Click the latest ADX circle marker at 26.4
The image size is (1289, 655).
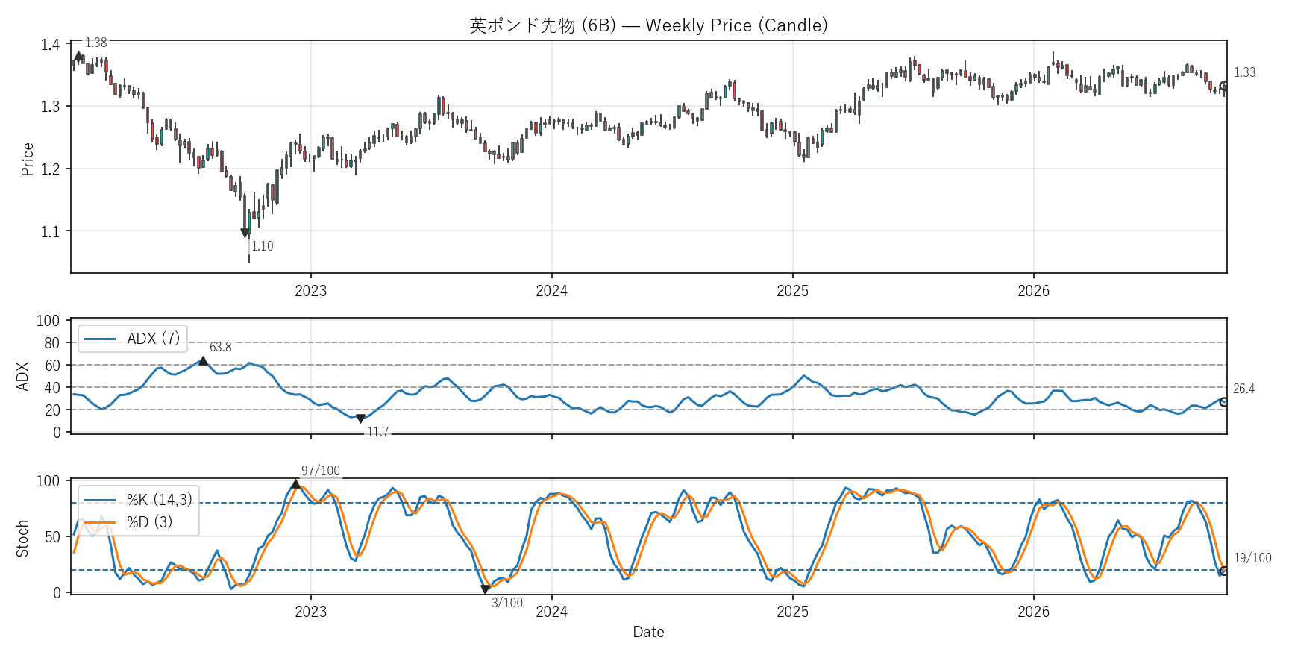[x=1223, y=402]
